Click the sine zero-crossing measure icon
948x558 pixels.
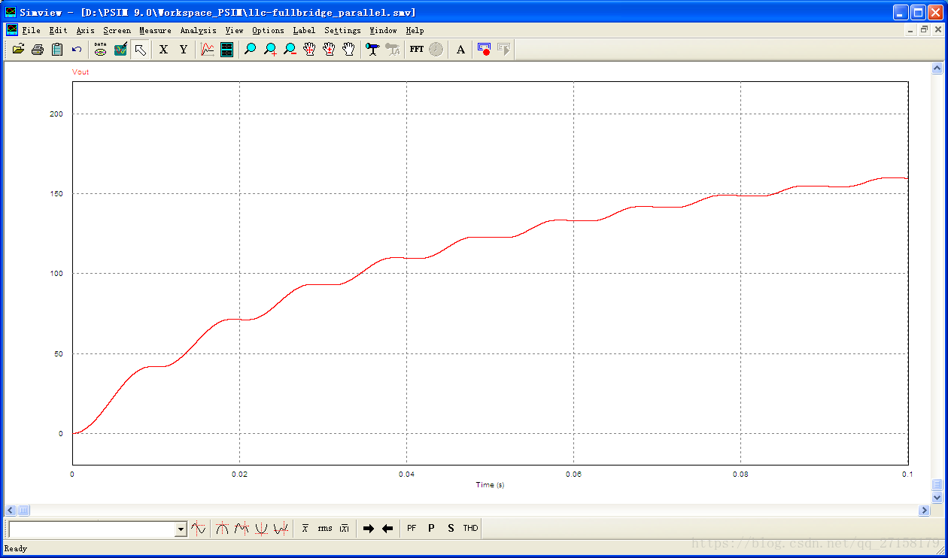[199, 529]
